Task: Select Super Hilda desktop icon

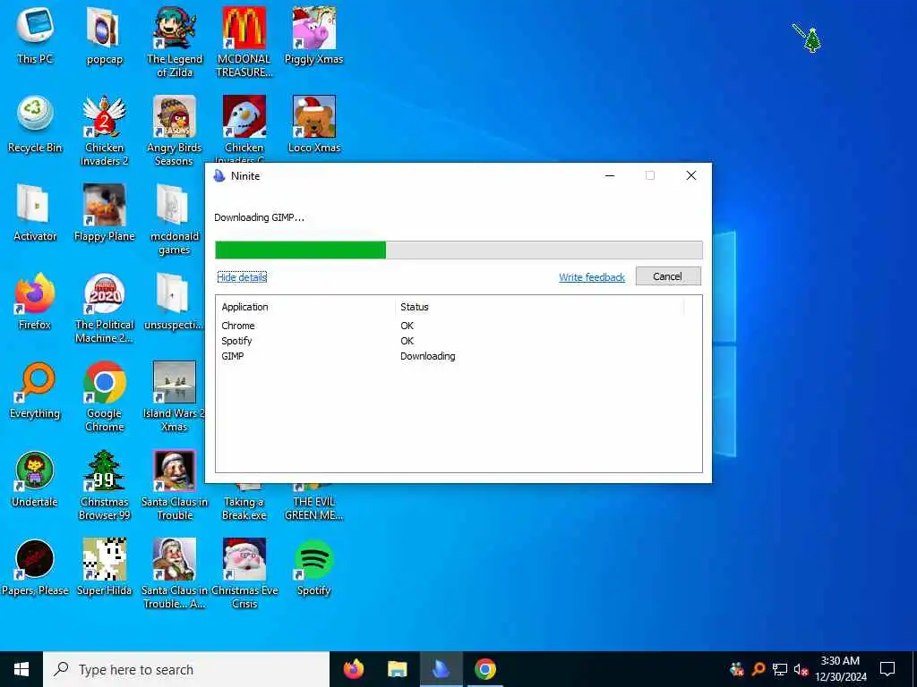Action: click(x=104, y=567)
